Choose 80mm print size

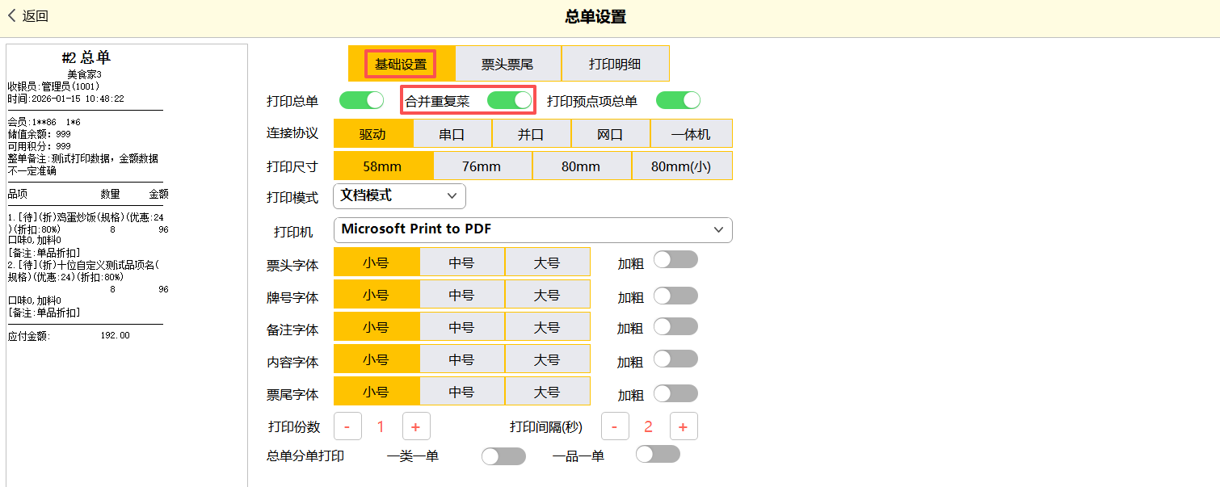coord(581,166)
